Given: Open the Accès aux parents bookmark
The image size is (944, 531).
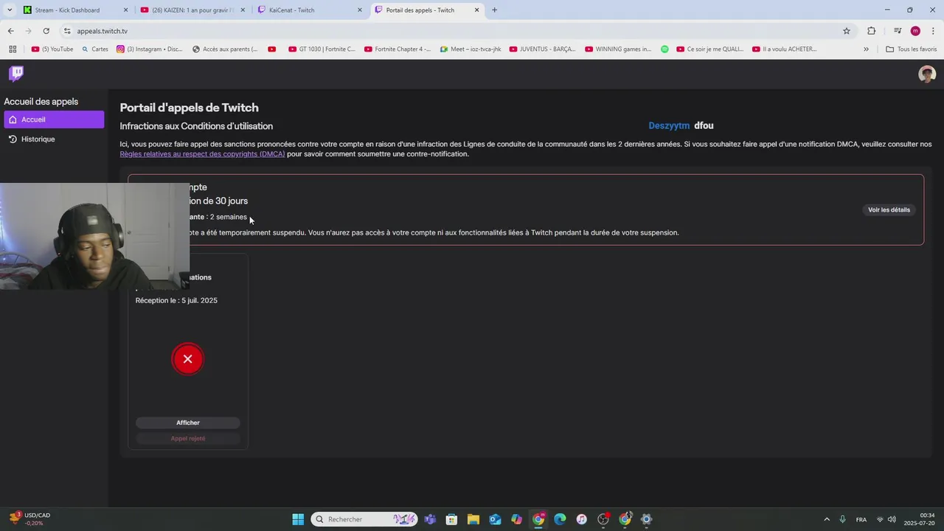Looking at the screenshot, I should tap(225, 49).
